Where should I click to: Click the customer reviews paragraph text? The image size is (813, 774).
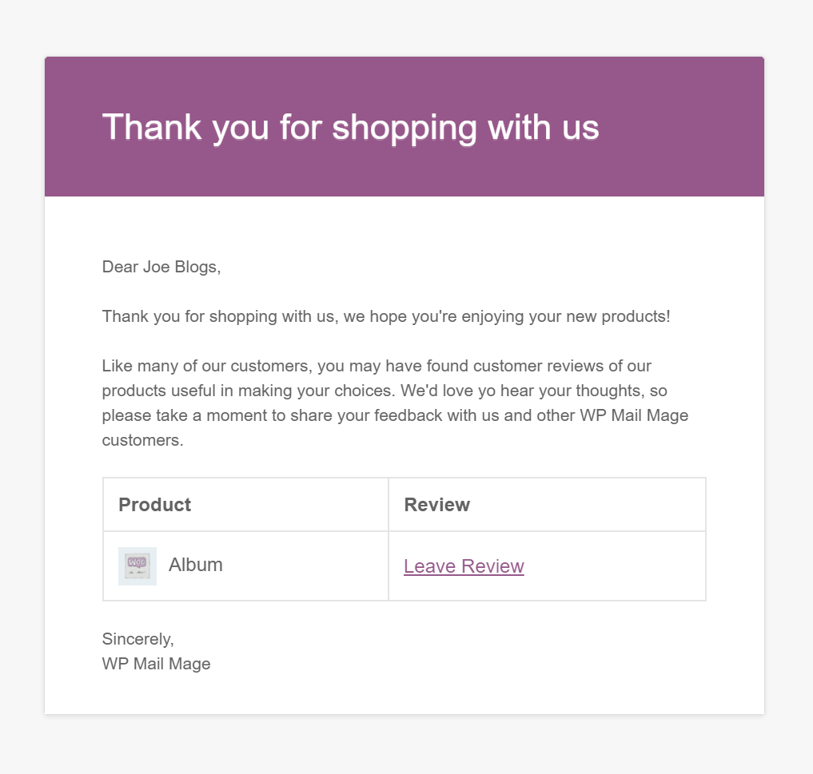tap(395, 403)
